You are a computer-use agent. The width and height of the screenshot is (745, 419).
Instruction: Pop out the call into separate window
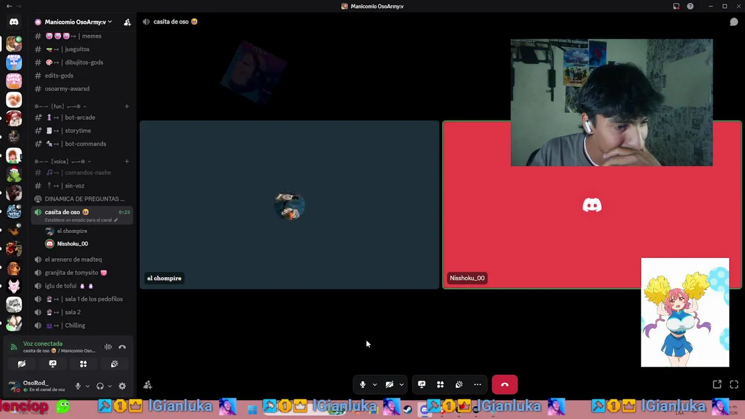(717, 385)
